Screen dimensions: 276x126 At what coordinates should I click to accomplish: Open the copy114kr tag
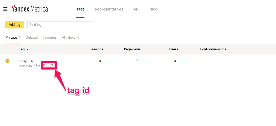tap(27, 61)
